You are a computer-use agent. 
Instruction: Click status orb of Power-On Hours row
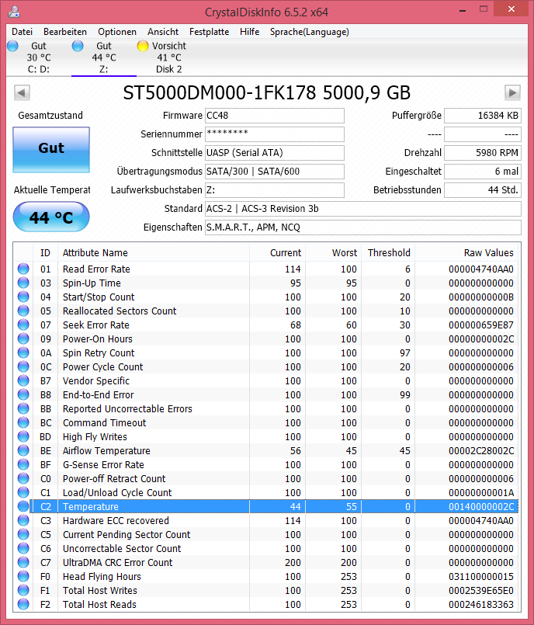pos(23,339)
